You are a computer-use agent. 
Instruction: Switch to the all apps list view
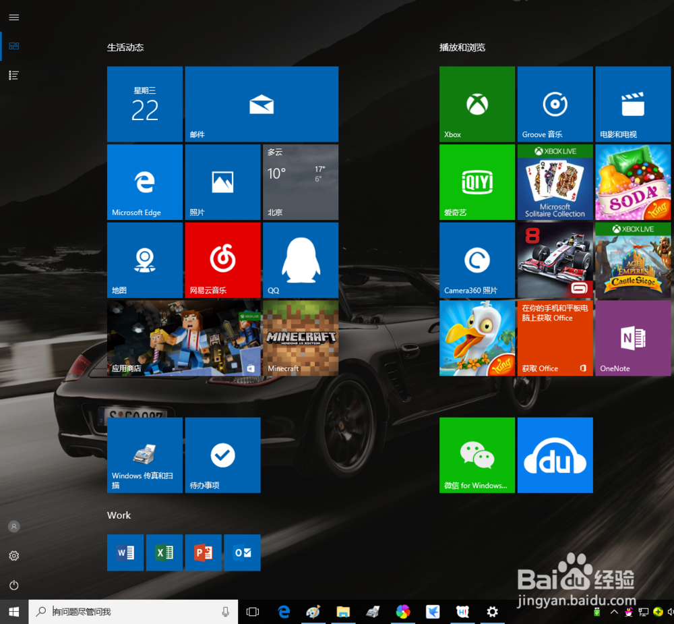pyautogui.click(x=13, y=76)
